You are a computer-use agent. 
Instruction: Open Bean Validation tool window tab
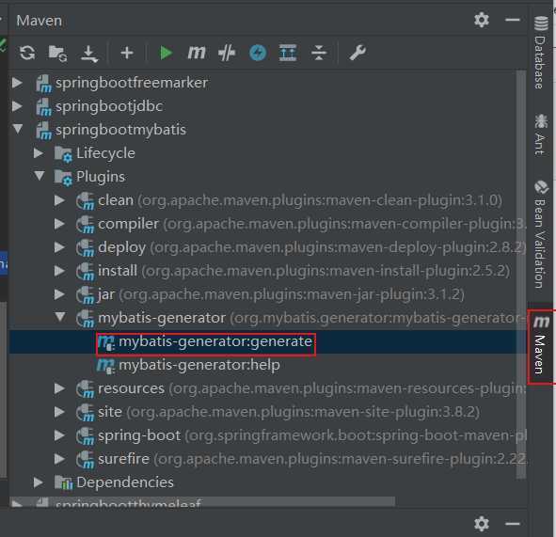(x=540, y=234)
